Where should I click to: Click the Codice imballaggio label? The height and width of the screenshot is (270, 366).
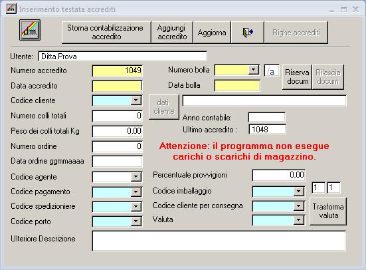pos(182,191)
